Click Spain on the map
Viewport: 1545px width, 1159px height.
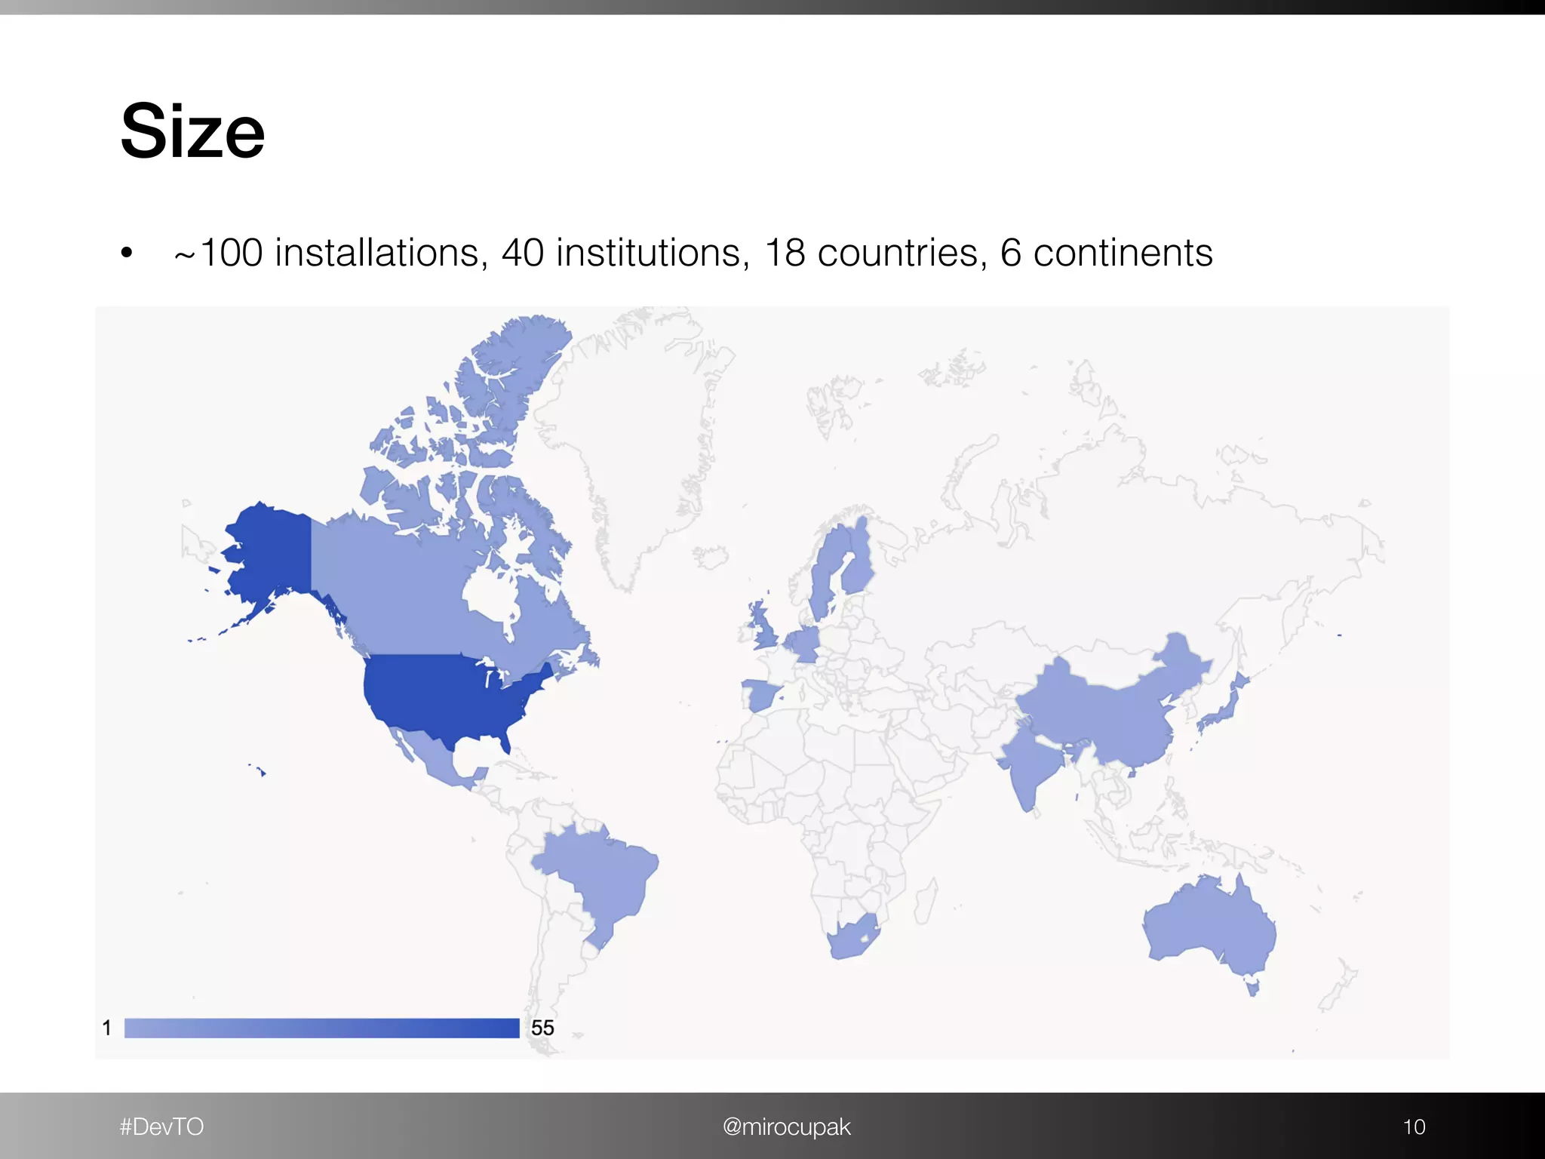pyautogui.click(x=760, y=695)
